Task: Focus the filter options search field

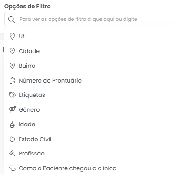Action: (x=90, y=19)
